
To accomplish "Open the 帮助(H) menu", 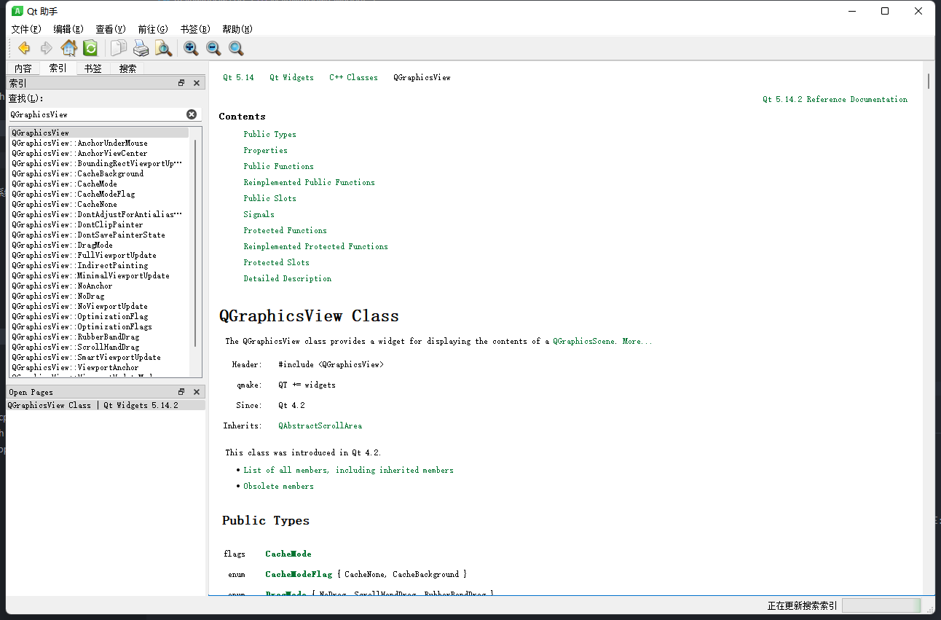I will tap(237, 29).
